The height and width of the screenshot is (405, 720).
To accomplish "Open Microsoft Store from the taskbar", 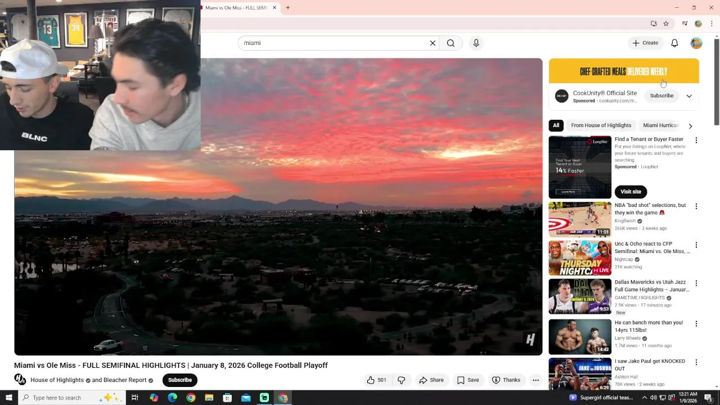I will [227, 398].
